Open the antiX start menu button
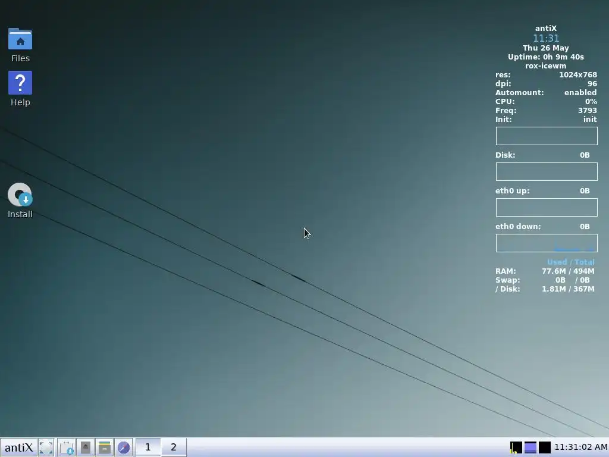Viewport: 609px width, 457px height. pos(18,447)
